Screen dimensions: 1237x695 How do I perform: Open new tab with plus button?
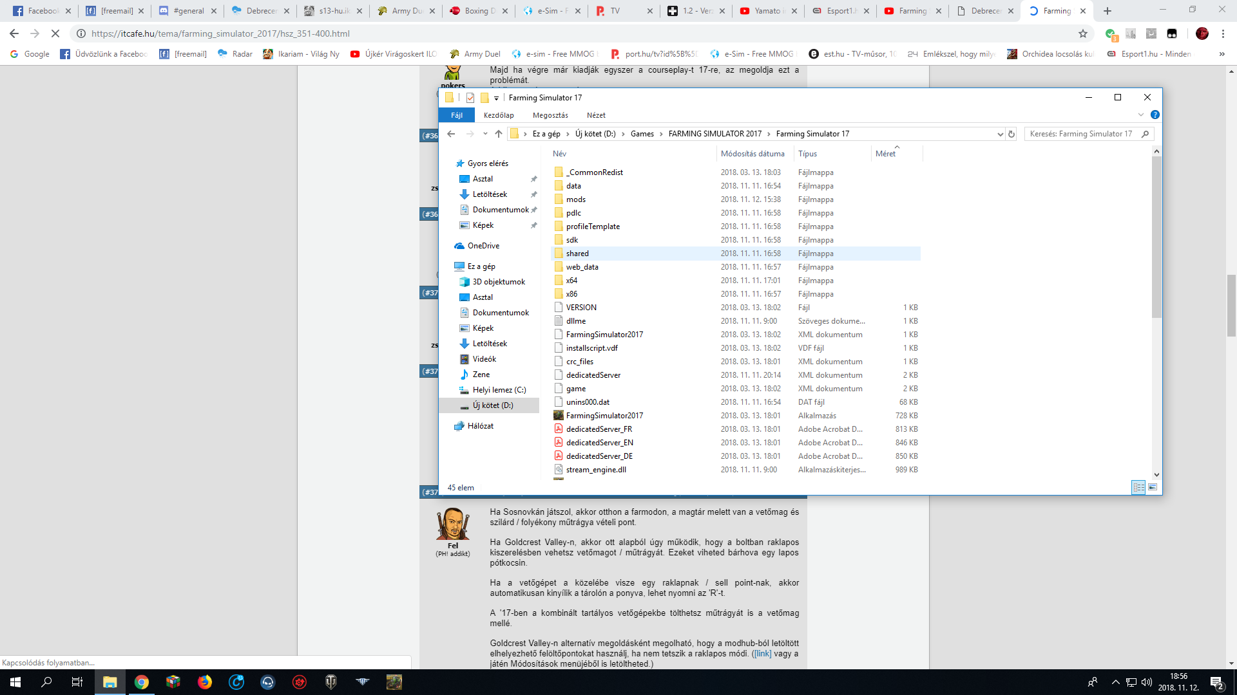coord(1108,11)
